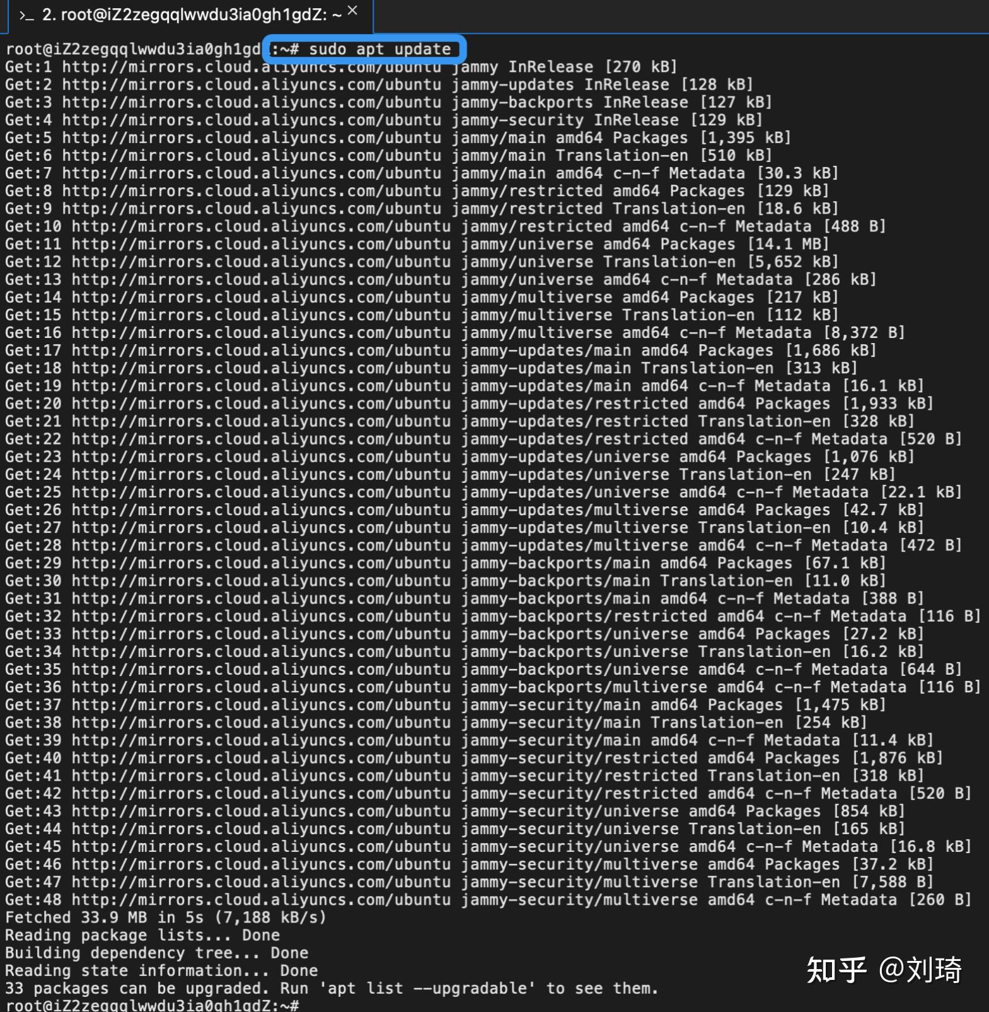Click the 知乎 @刘琦 watermark
This screenshot has width=989, height=1012.
tap(884, 969)
